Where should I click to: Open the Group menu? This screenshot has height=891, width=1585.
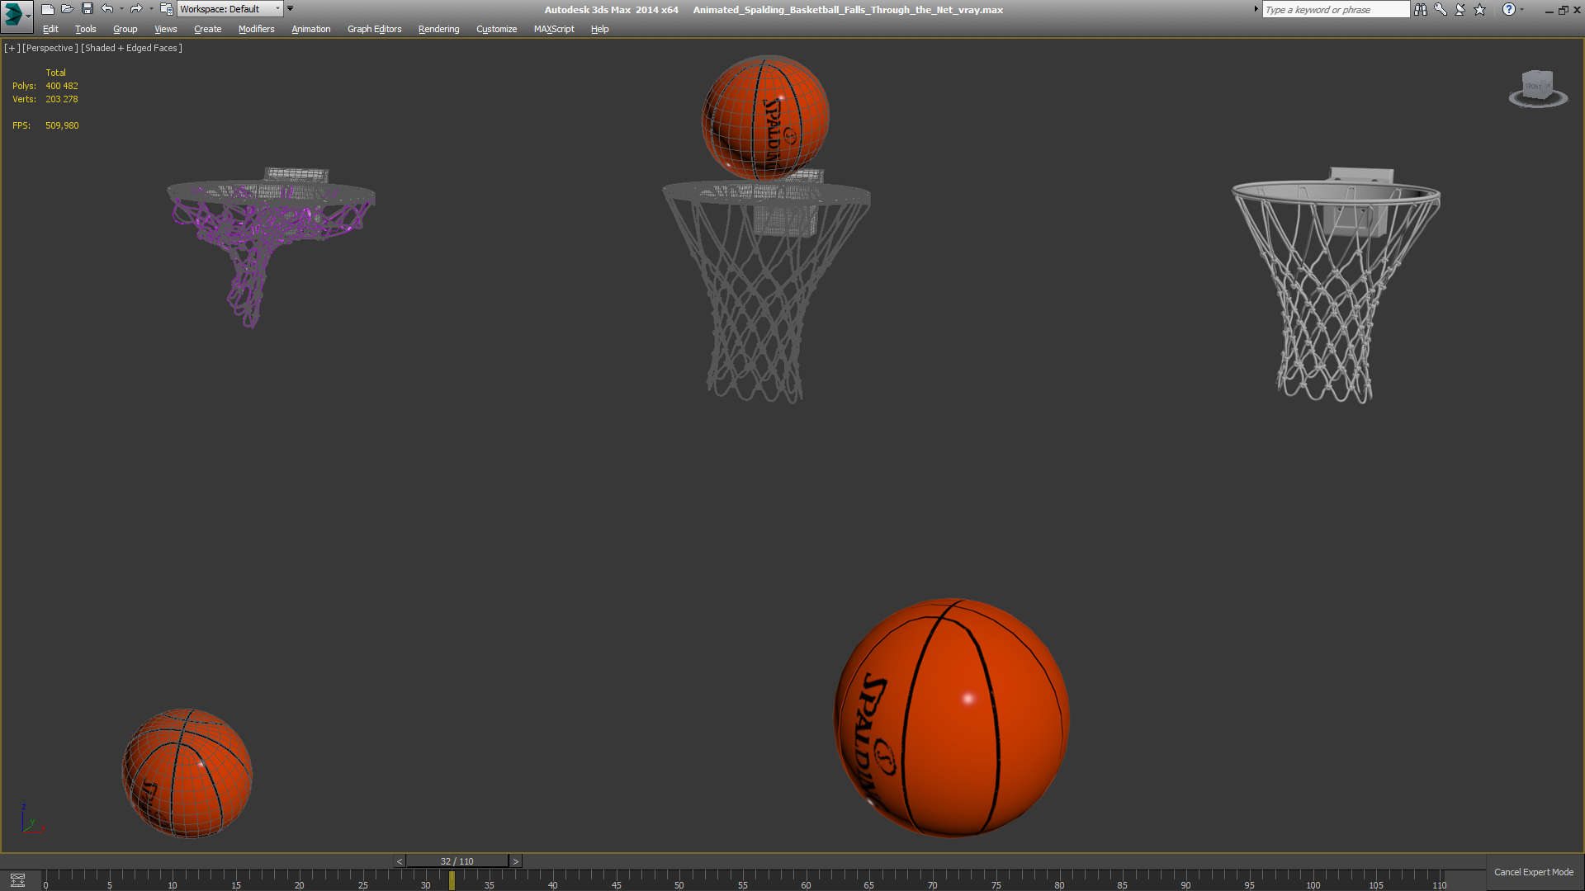(125, 29)
